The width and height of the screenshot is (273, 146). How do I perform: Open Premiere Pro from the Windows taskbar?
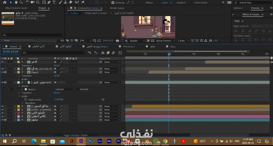coord(118,141)
